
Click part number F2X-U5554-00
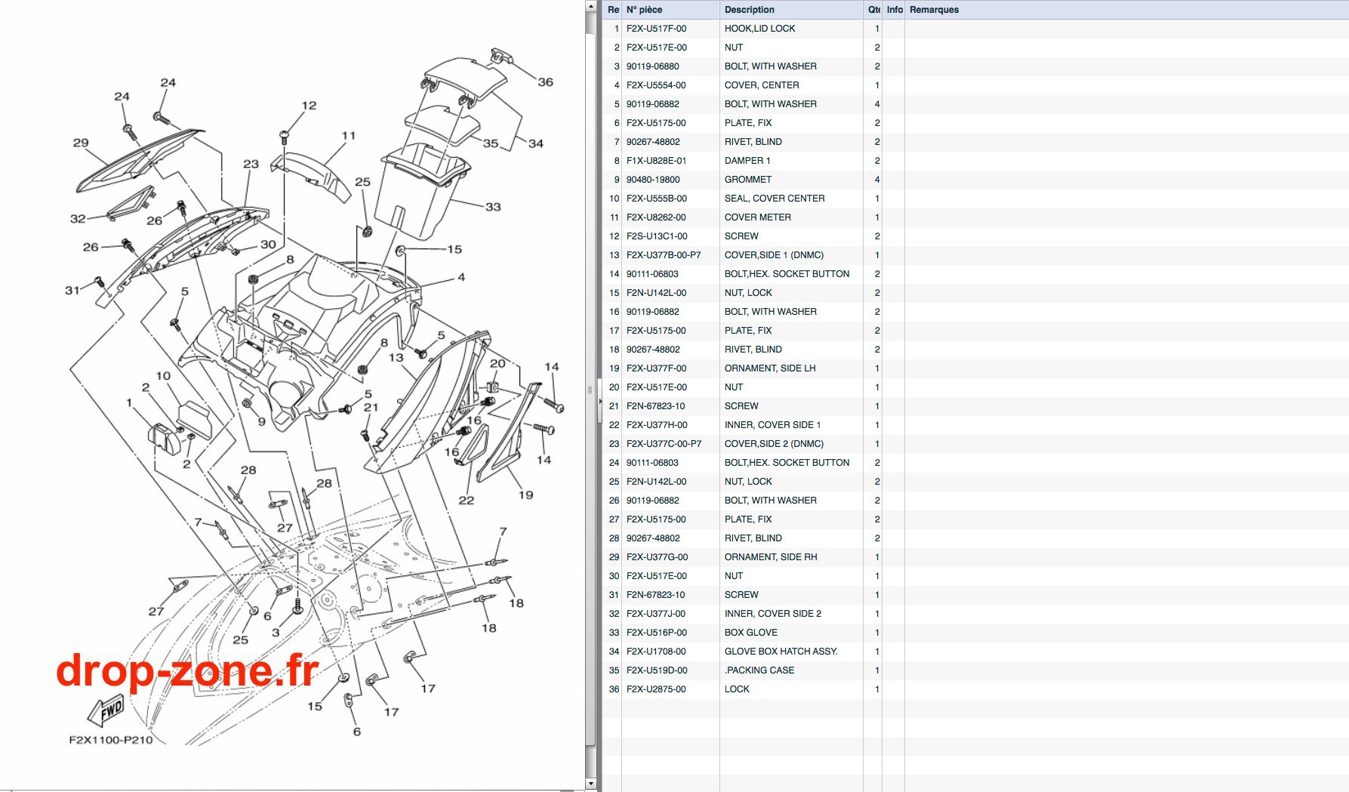pos(656,85)
